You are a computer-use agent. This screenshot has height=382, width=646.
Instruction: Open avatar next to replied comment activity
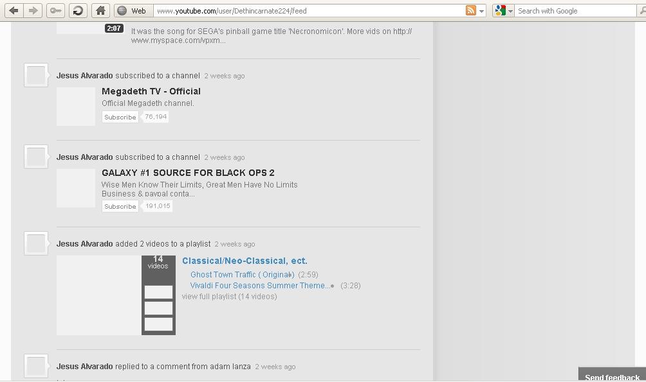[36, 365]
